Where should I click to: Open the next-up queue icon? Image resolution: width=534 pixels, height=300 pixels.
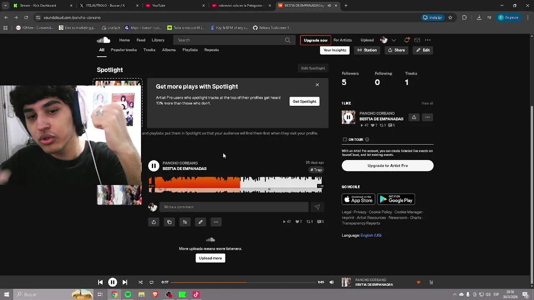[431, 282]
